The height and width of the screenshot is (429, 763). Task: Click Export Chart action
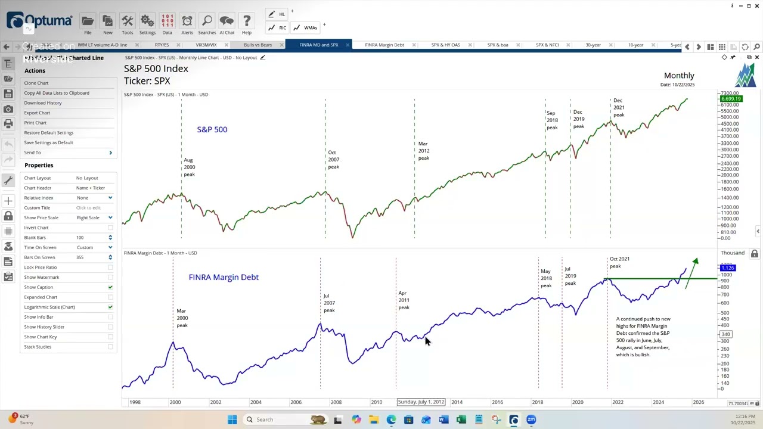click(x=37, y=113)
